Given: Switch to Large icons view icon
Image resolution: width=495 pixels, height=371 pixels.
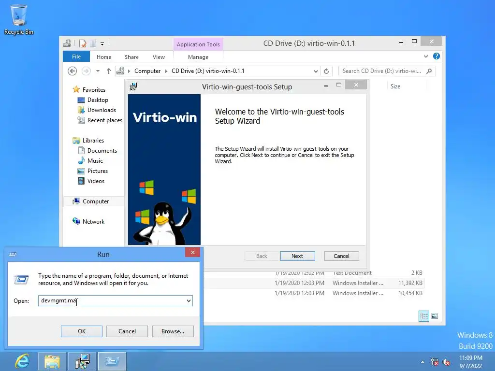Looking at the screenshot, I should 435,316.
